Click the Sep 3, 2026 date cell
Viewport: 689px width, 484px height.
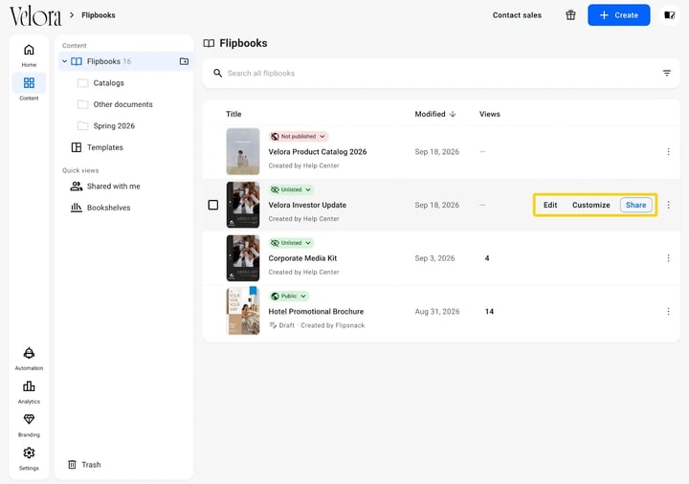[x=434, y=258]
